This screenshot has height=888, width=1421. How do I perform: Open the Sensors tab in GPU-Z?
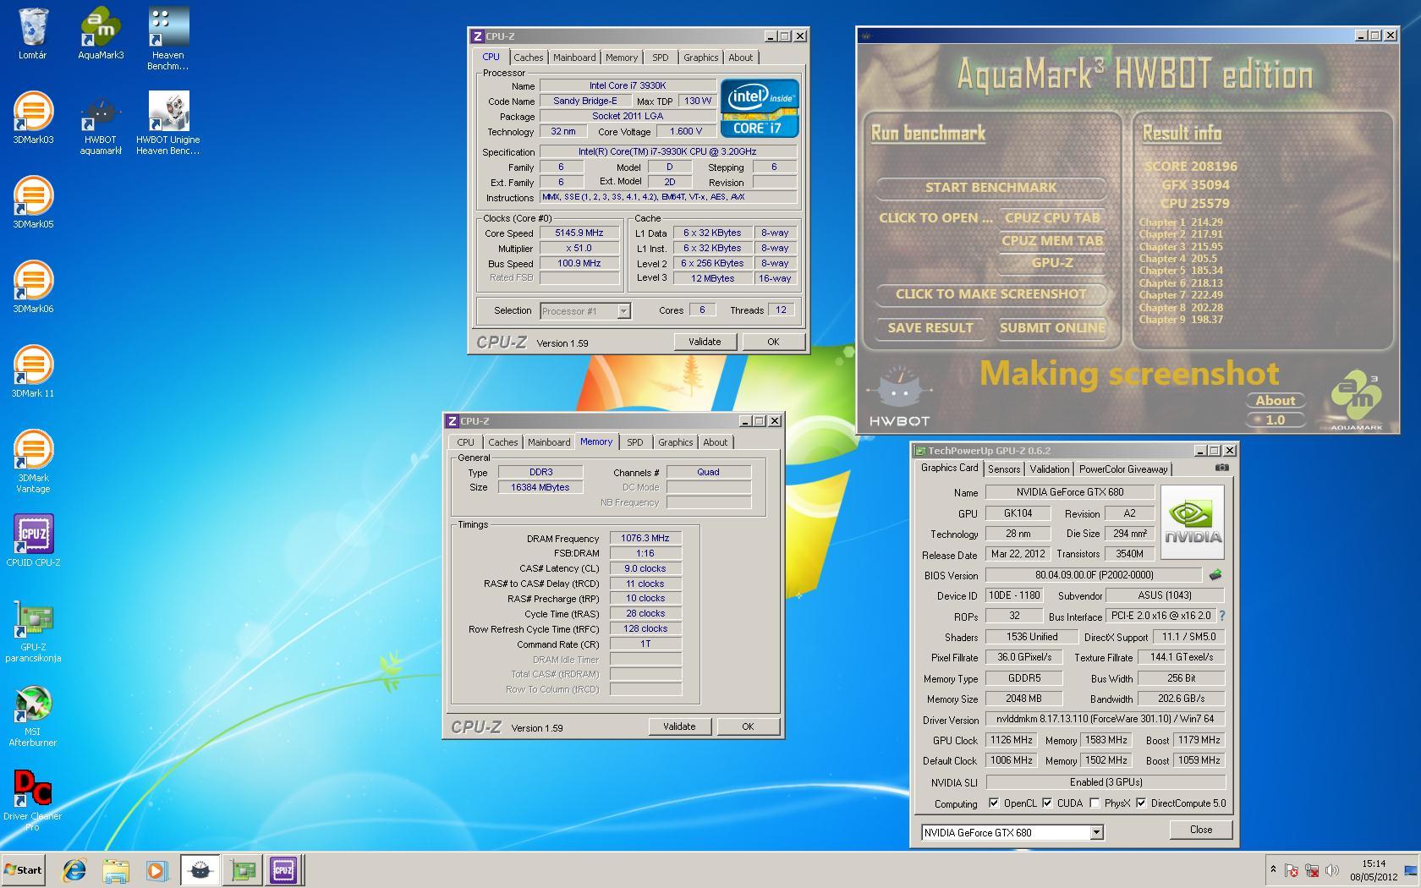point(1004,469)
